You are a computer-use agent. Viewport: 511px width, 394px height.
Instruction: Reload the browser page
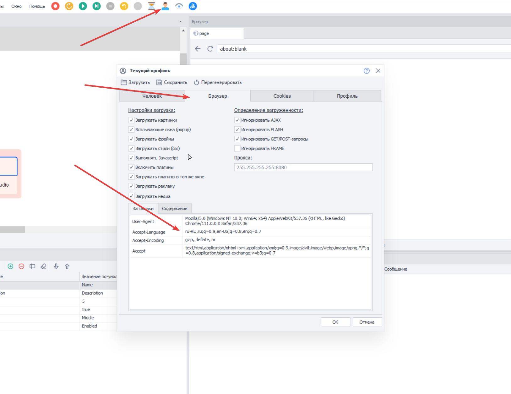pyautogui.click(x=210, y=49)
